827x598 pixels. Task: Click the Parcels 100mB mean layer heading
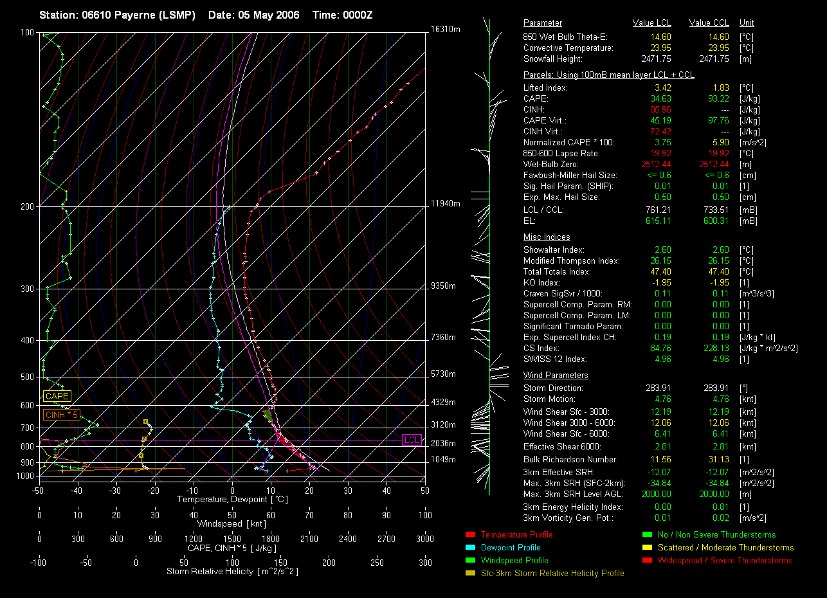pyautogui.click(x=608, y=75)
